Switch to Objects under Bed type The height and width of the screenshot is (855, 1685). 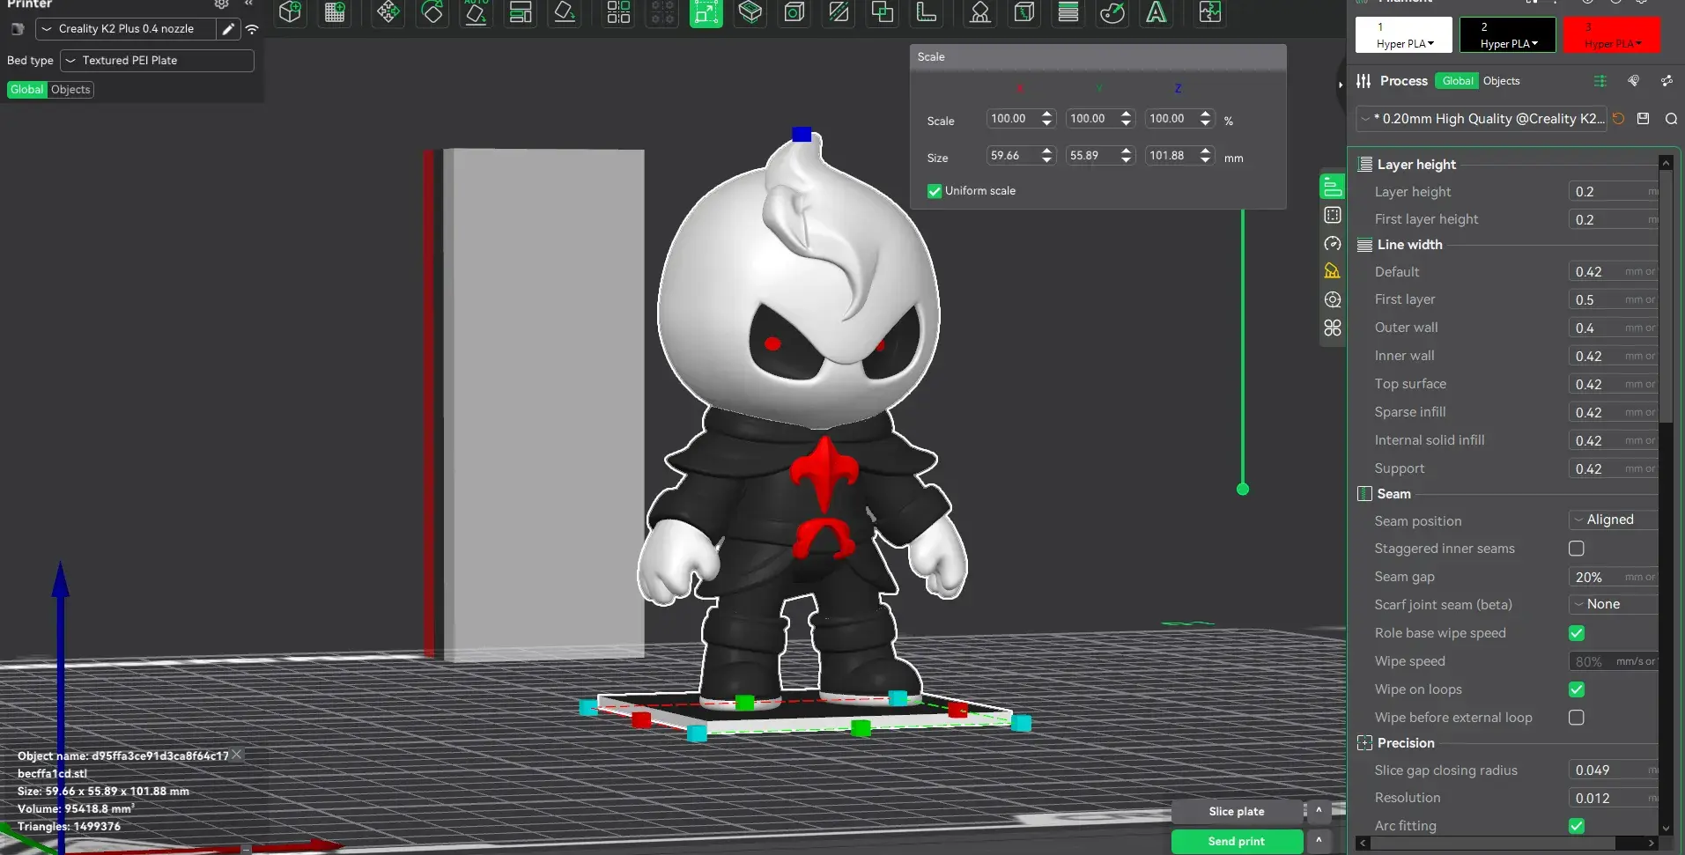(x=70, y=90)
